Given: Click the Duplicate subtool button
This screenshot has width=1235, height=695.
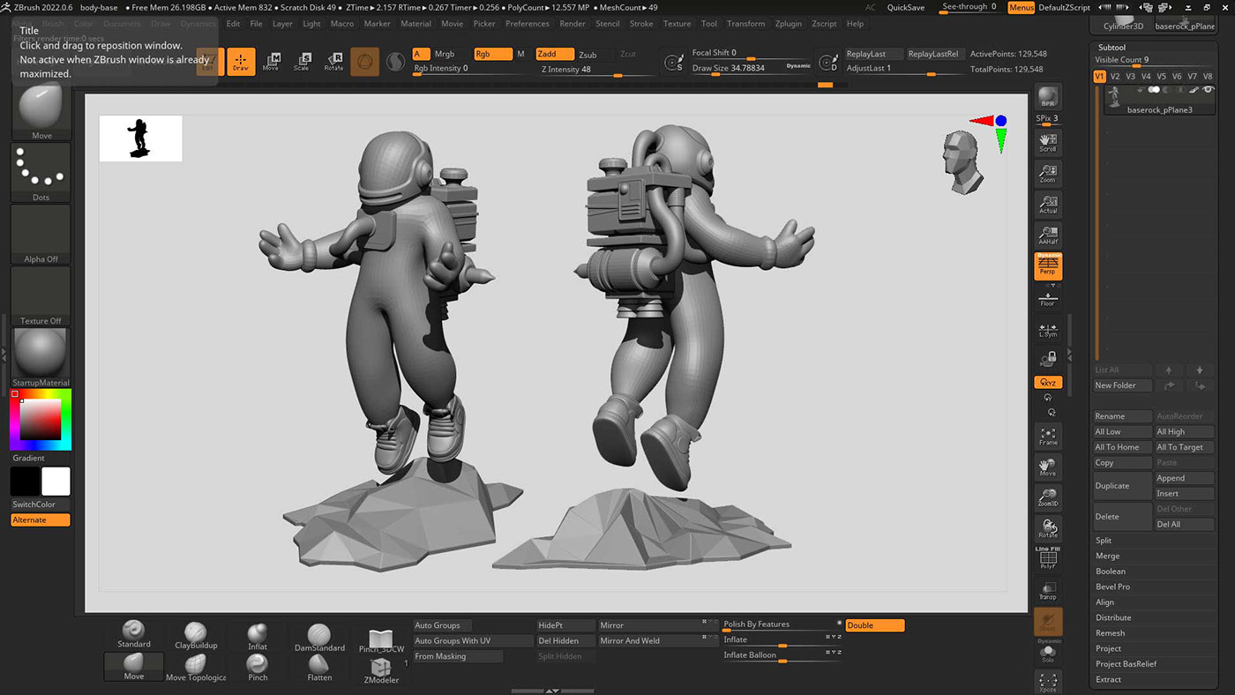Looking at the screenshot, I should [1121, 485].
